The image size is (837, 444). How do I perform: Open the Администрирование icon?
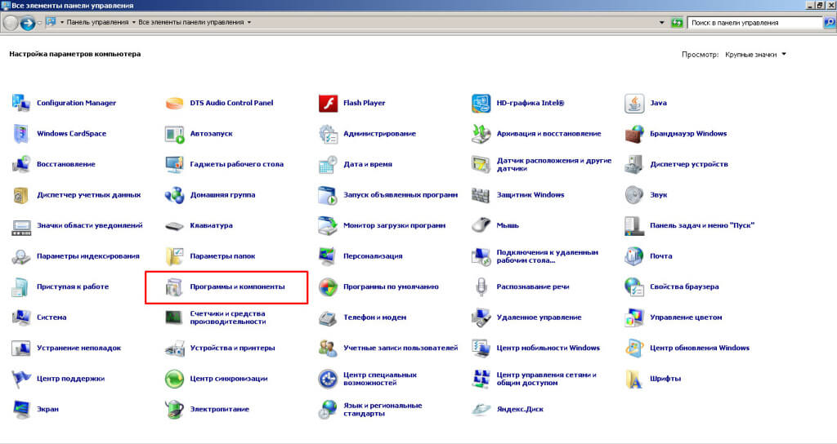(328, 134)
